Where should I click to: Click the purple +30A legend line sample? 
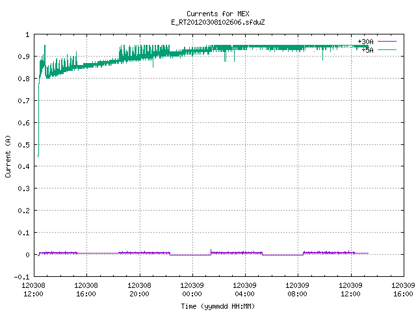click(x=387, y=42)
